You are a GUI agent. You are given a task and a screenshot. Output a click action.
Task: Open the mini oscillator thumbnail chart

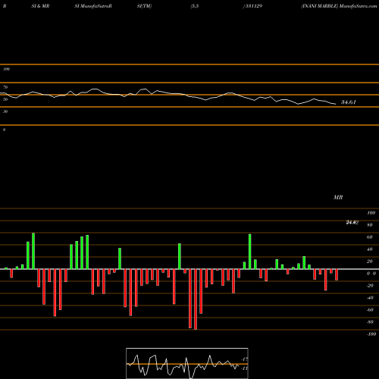187,363
